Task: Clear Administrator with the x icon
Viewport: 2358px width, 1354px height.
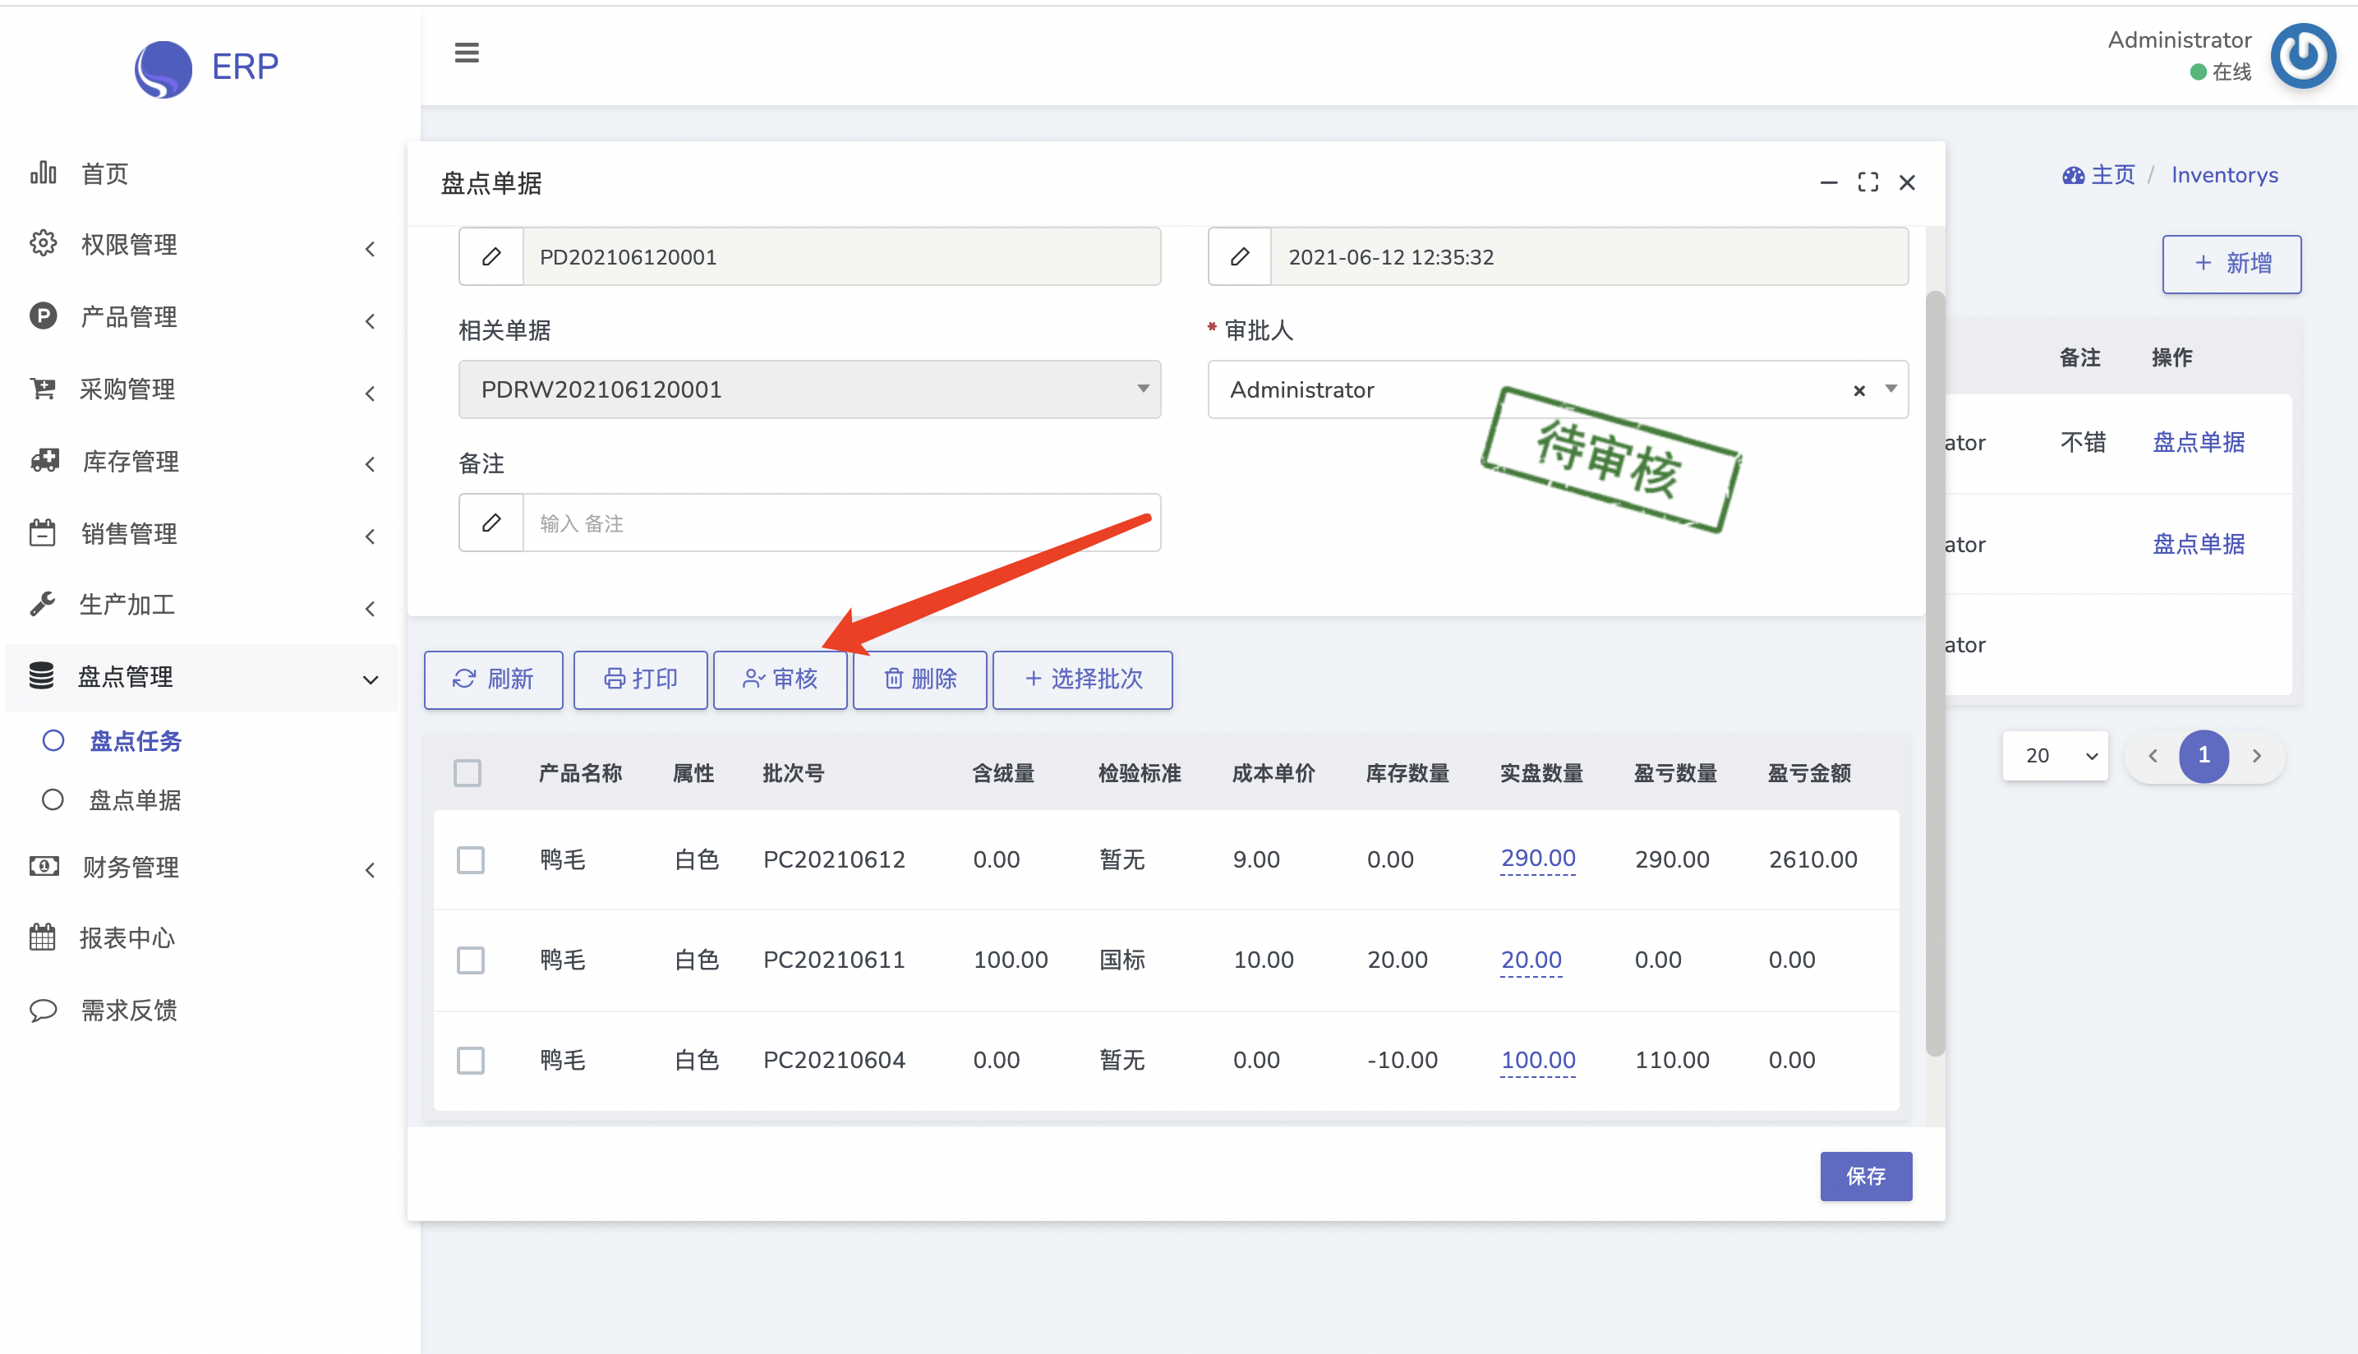Action: click(x=1858, y=390)
